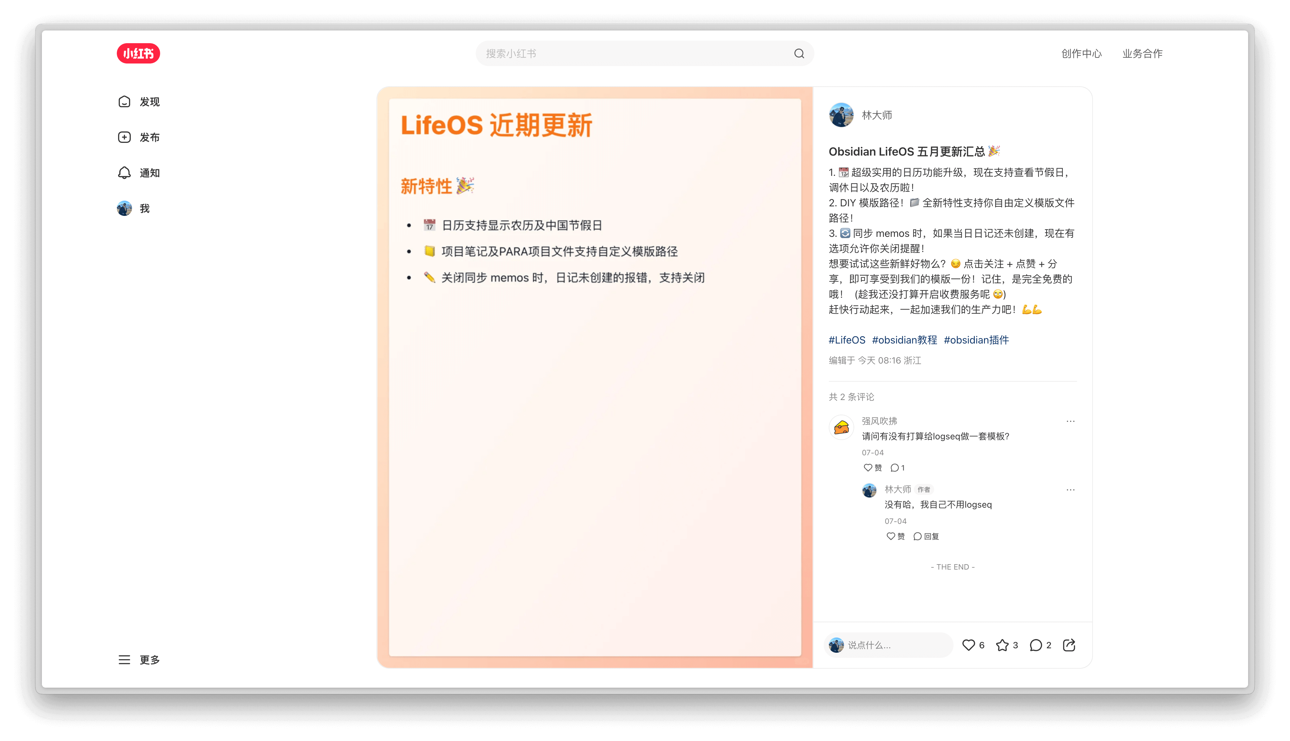
Task: Share the post with share icon
Action: (1069, 645)
